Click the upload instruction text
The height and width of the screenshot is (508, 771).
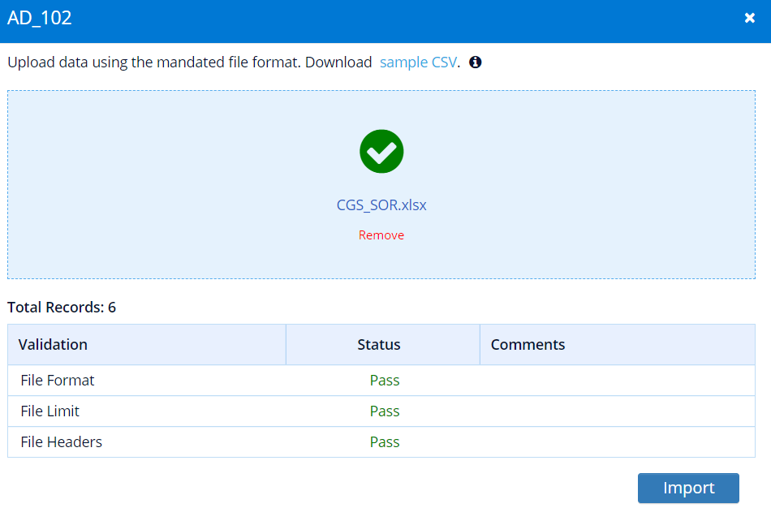[190, 62]
